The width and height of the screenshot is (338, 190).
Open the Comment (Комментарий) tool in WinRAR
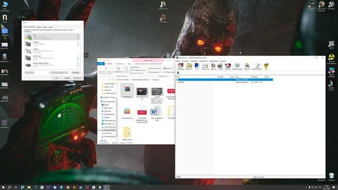click(x=257, y=66)
